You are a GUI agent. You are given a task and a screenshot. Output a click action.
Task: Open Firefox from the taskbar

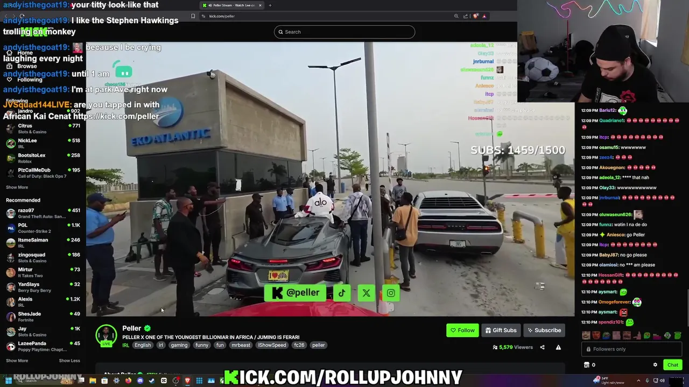pyautogui.click(x=128, y=381)
